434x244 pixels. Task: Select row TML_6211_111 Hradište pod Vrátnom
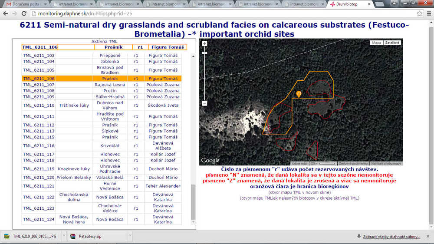click(101, 117)
